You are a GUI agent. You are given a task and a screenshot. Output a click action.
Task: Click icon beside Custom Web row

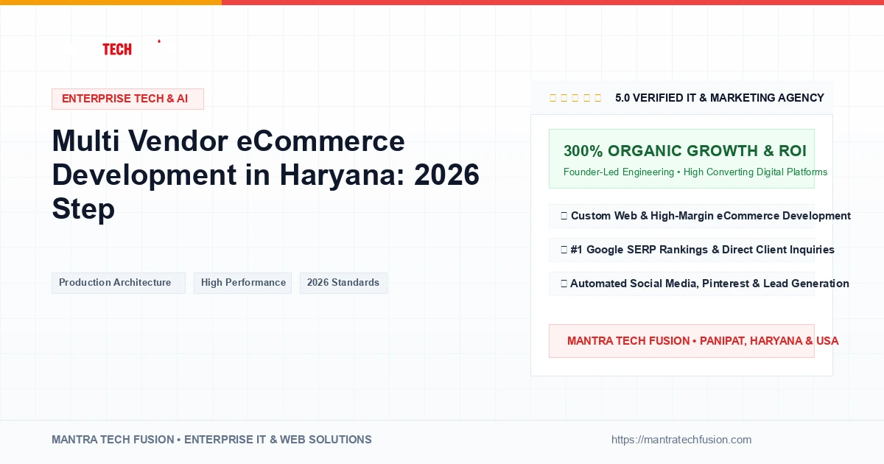click(564, 216)
